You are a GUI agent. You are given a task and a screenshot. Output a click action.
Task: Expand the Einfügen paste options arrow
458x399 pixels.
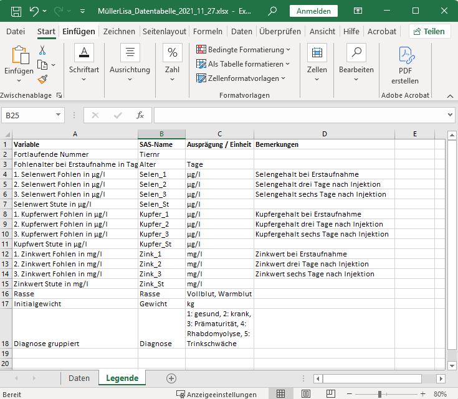pyautogui.click(x=19, y=80)
